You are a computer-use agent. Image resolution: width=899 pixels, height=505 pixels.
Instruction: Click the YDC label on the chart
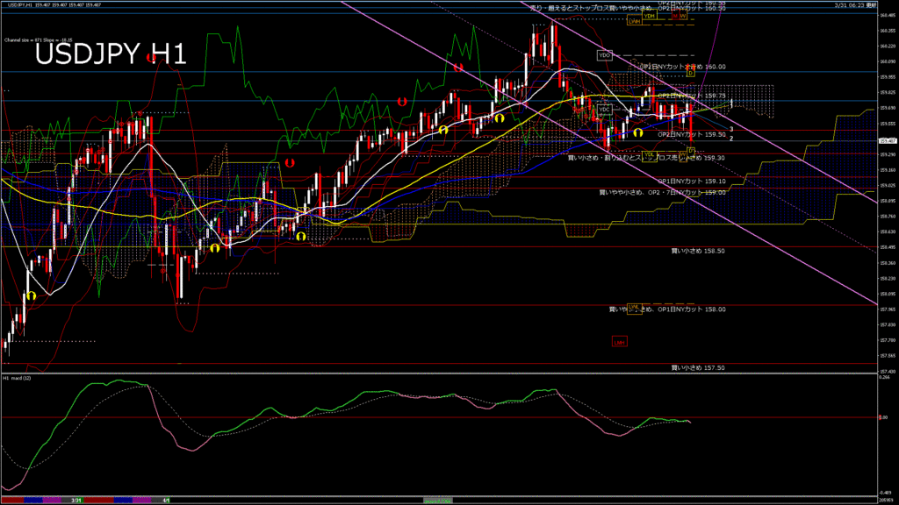click(x=604, y=110)
